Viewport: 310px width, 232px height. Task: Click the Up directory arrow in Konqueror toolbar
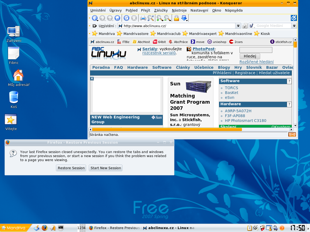coord(110,18)
